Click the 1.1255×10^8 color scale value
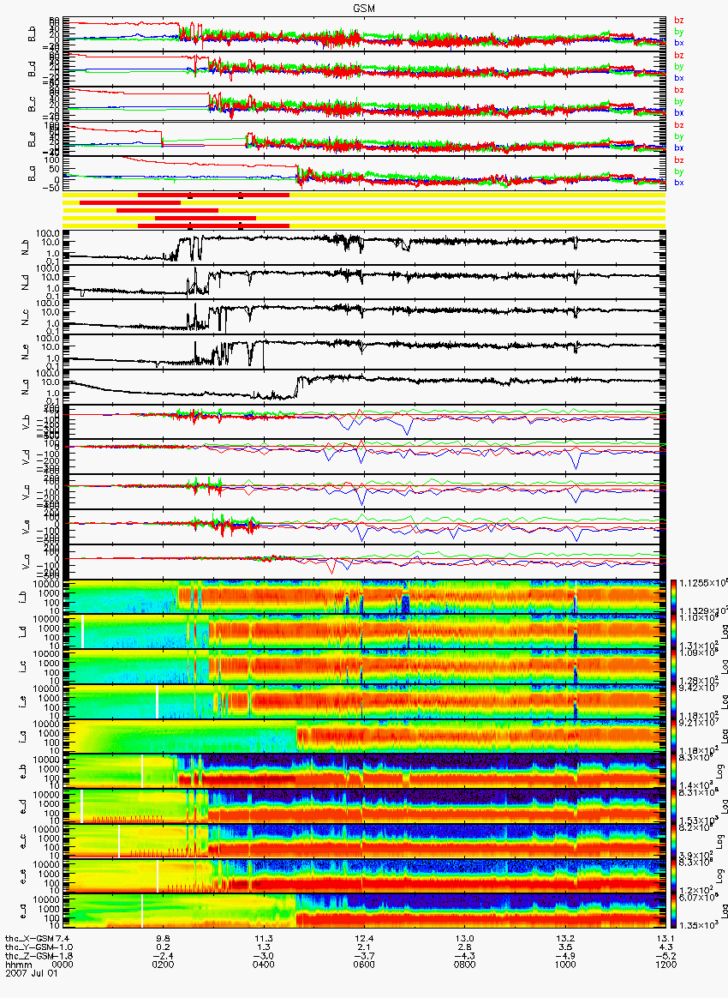 [703, 583]
